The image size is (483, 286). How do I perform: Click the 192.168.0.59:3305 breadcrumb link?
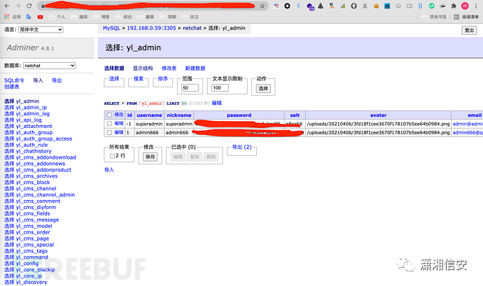[152, 28]
